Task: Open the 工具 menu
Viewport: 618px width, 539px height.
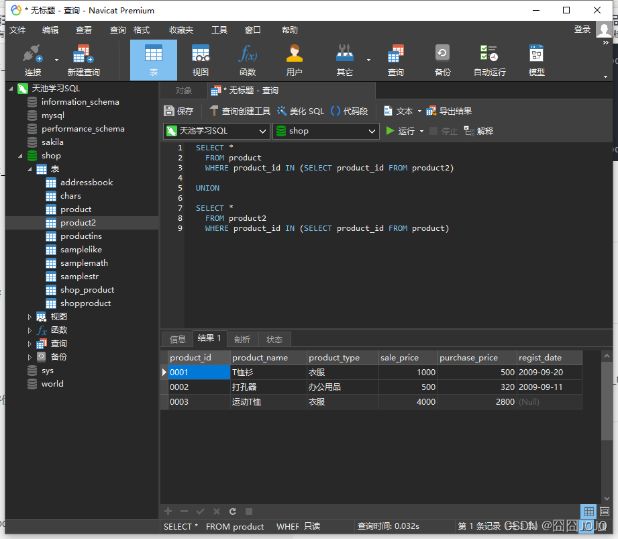Action: pyautogui.click(x=219, y=30)
